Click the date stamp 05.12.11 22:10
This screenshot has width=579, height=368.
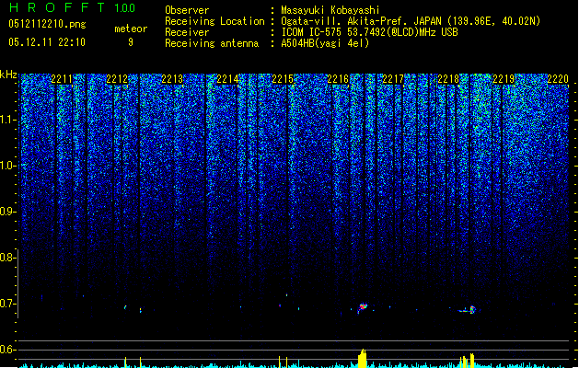tap(47, 42)
